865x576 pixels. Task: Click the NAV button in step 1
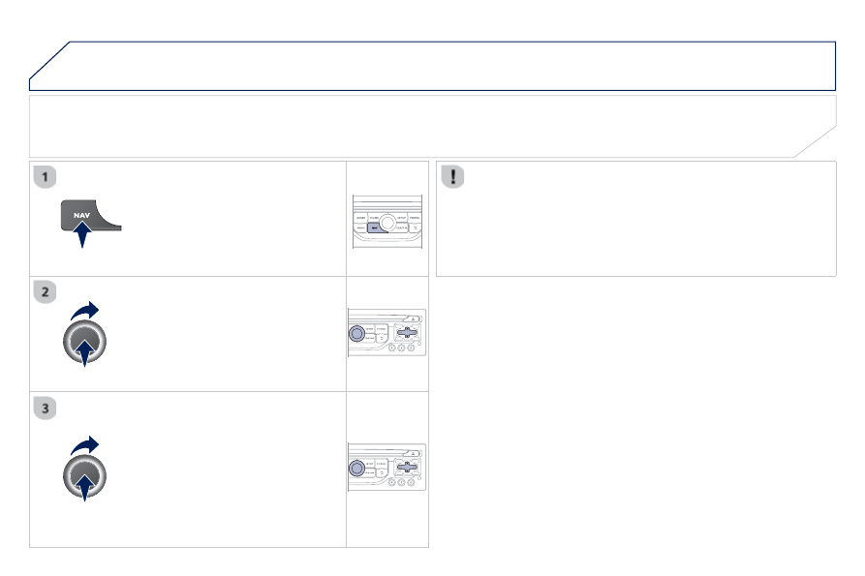tap(82, 215)
